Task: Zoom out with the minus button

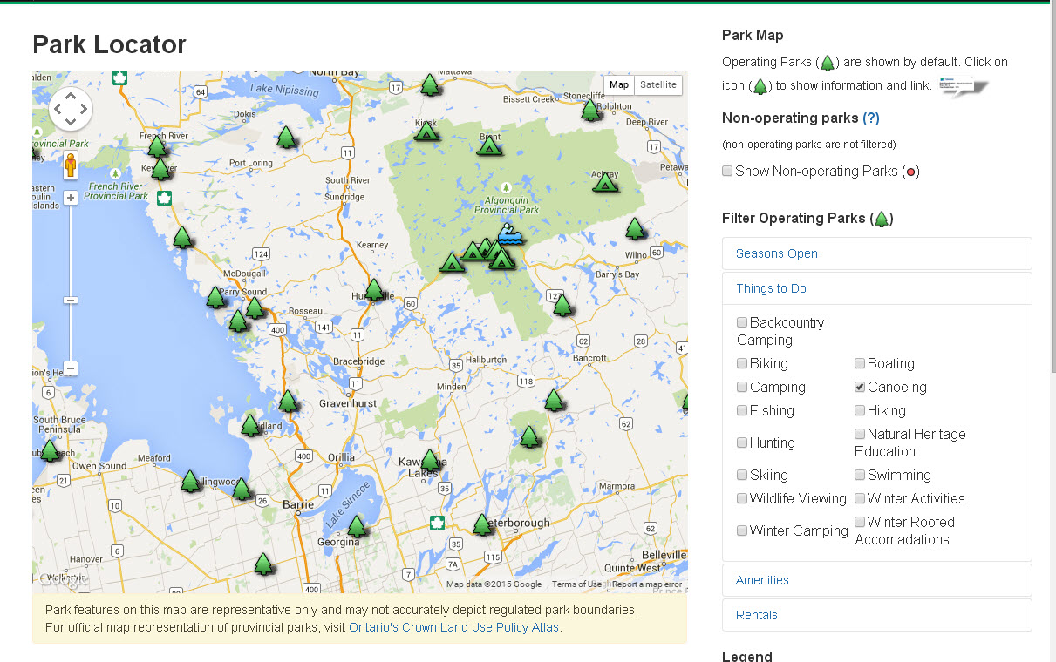Action: coord(71,368)
